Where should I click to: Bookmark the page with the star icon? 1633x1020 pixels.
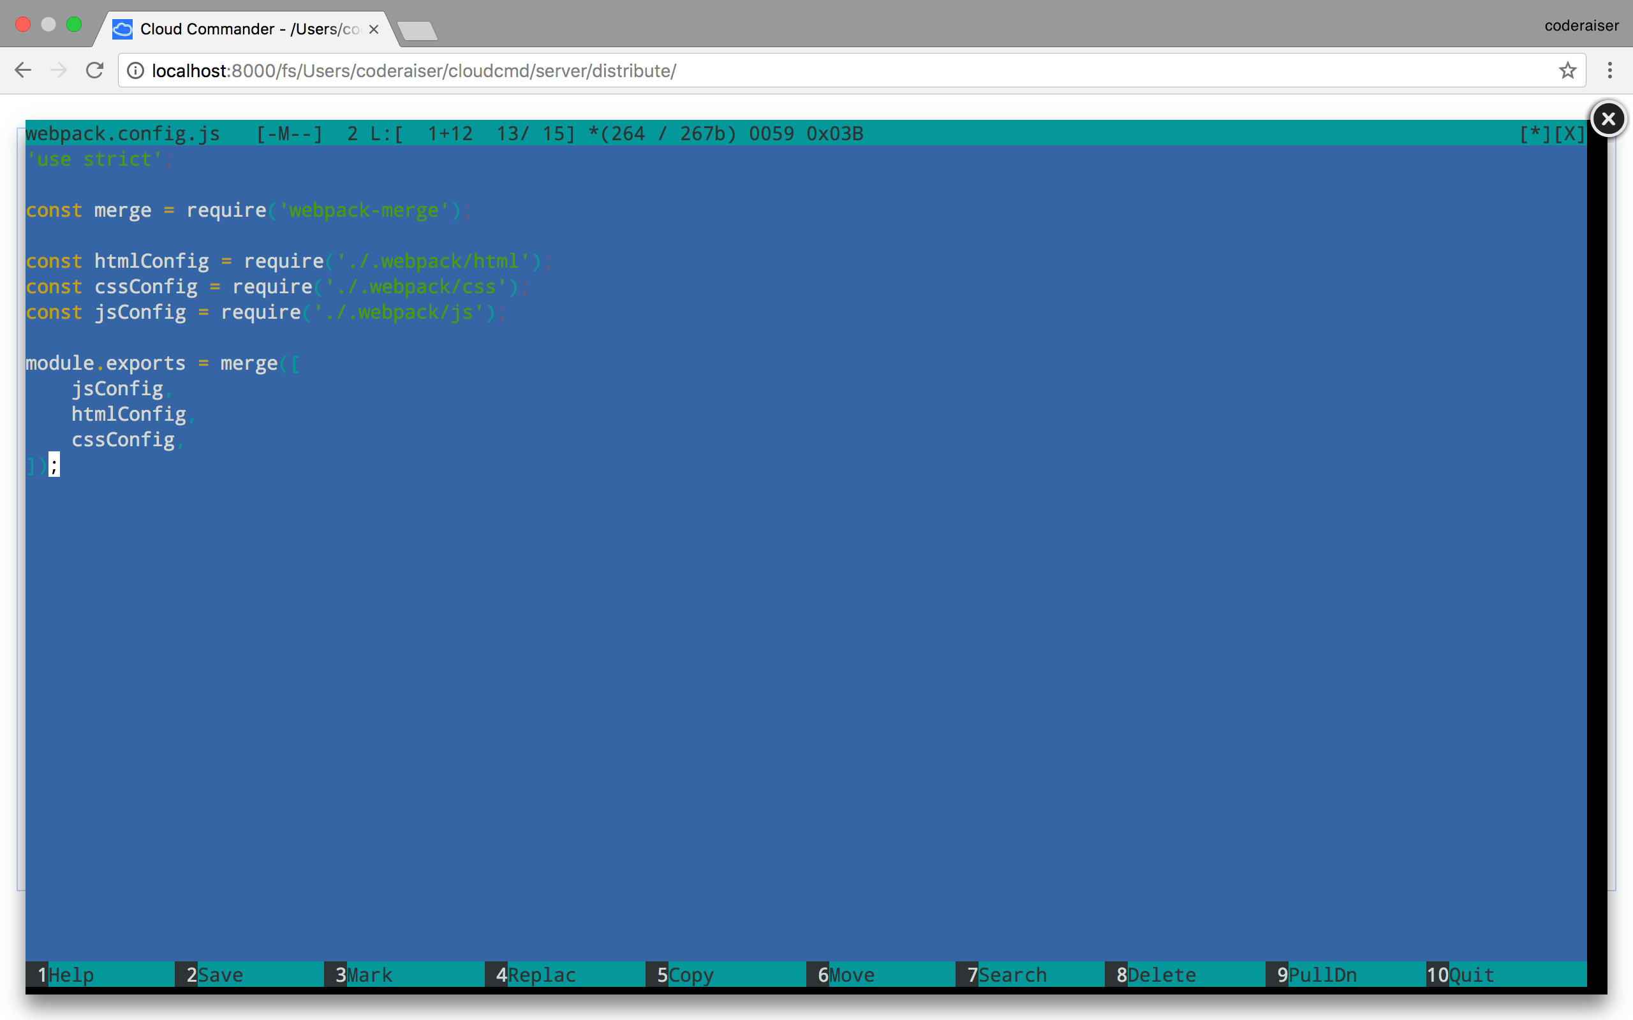click(1567, 70)
